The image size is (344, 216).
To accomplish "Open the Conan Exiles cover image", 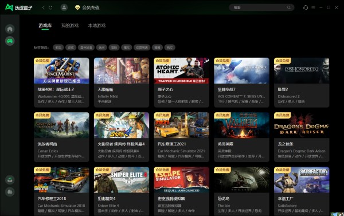I will [x=61, y=125].
